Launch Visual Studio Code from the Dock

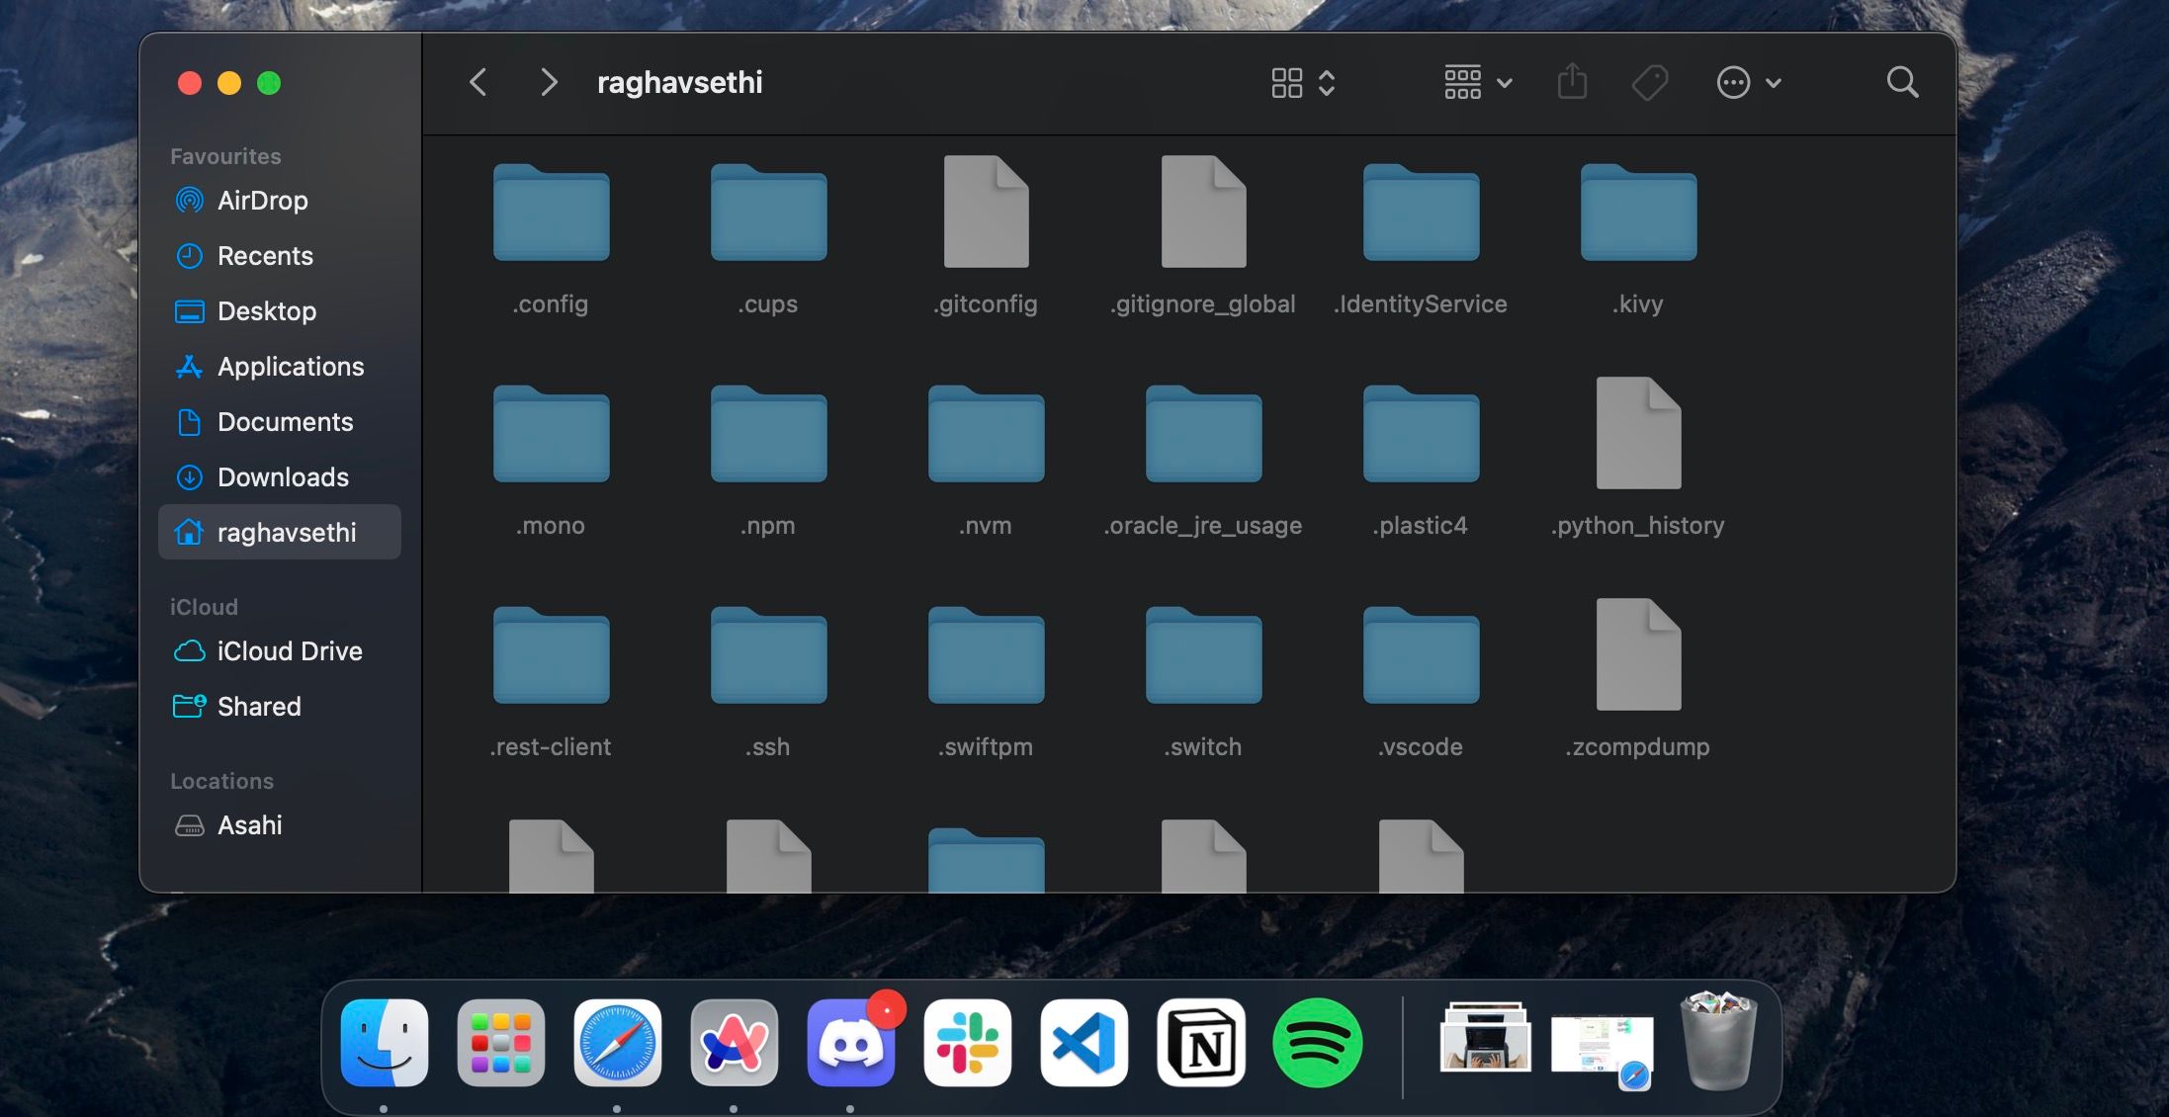click(x=1084, y=1041)
